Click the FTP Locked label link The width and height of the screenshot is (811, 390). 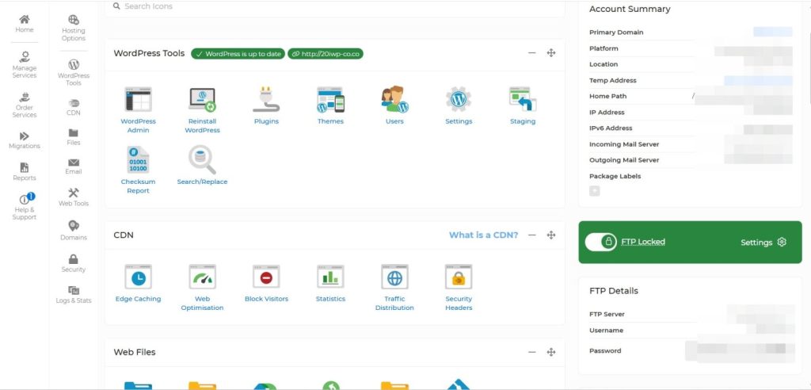click(643, 242)
